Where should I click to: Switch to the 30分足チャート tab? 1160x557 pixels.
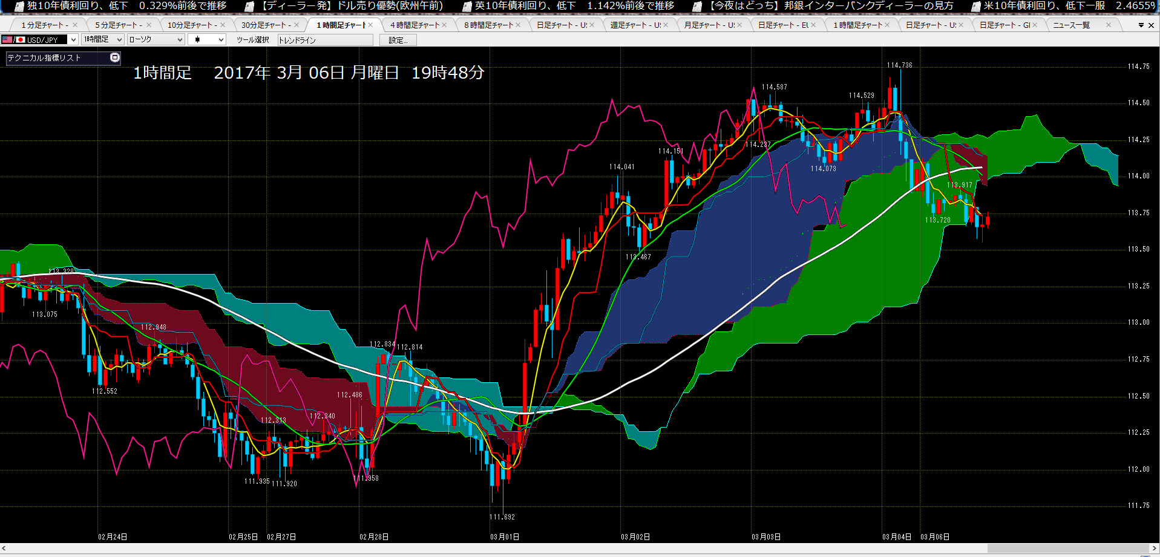(x=266, y=25)
